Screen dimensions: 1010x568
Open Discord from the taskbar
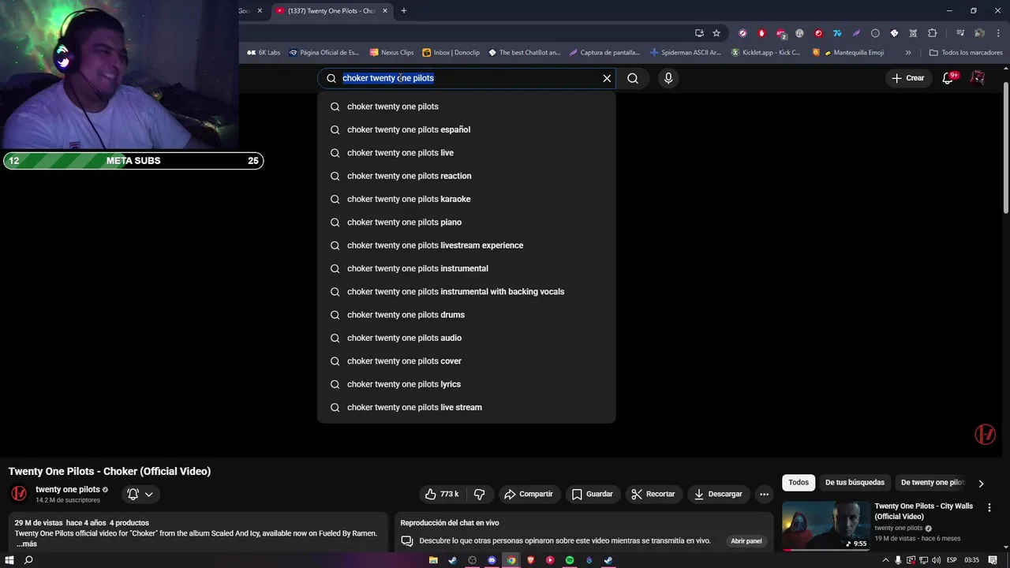tap(492, 560)
